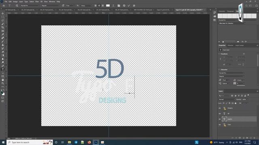Open Firefox from the taskbar
This screenshot has height=145, width=259.
pyautogui.click(x=89, y=142)
